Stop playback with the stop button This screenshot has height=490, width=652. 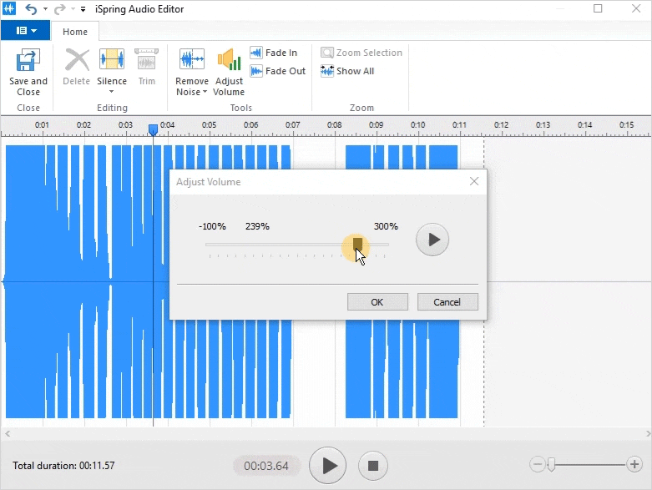coord(373,466)
